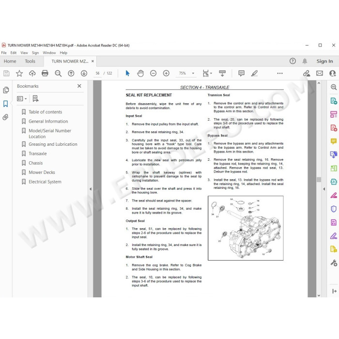Expand right tools pane arrow at bottom
Viewport: 339px width, 339px height.
(x=334, y=291)
